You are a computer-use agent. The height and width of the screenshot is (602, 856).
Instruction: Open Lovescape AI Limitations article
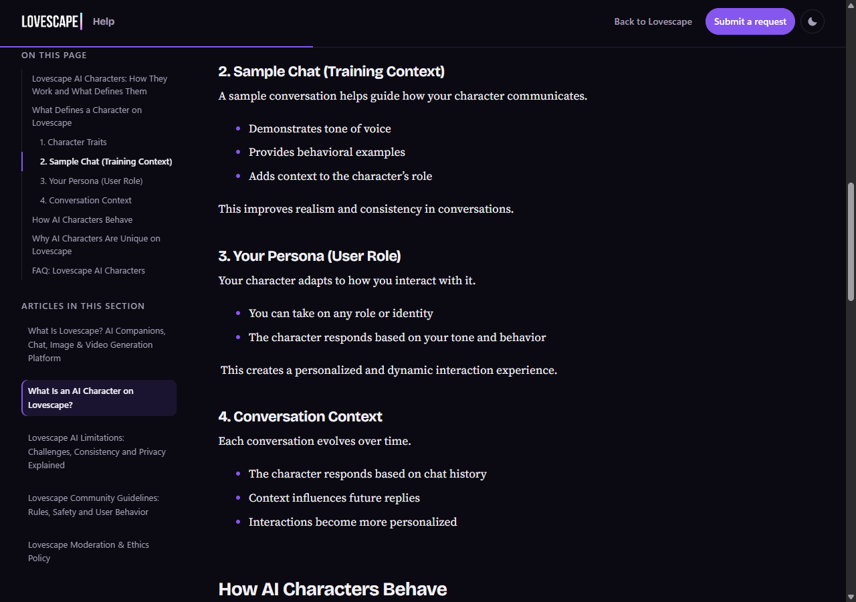click(x=99, y=451)
